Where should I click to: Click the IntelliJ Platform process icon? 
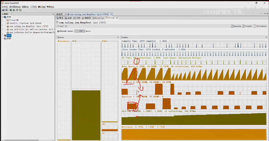click(x=8, y=23)
